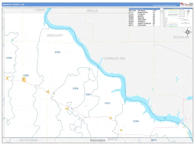
Task: Click the 57529 ZIP label on the map
Action: tap(9, 58)
